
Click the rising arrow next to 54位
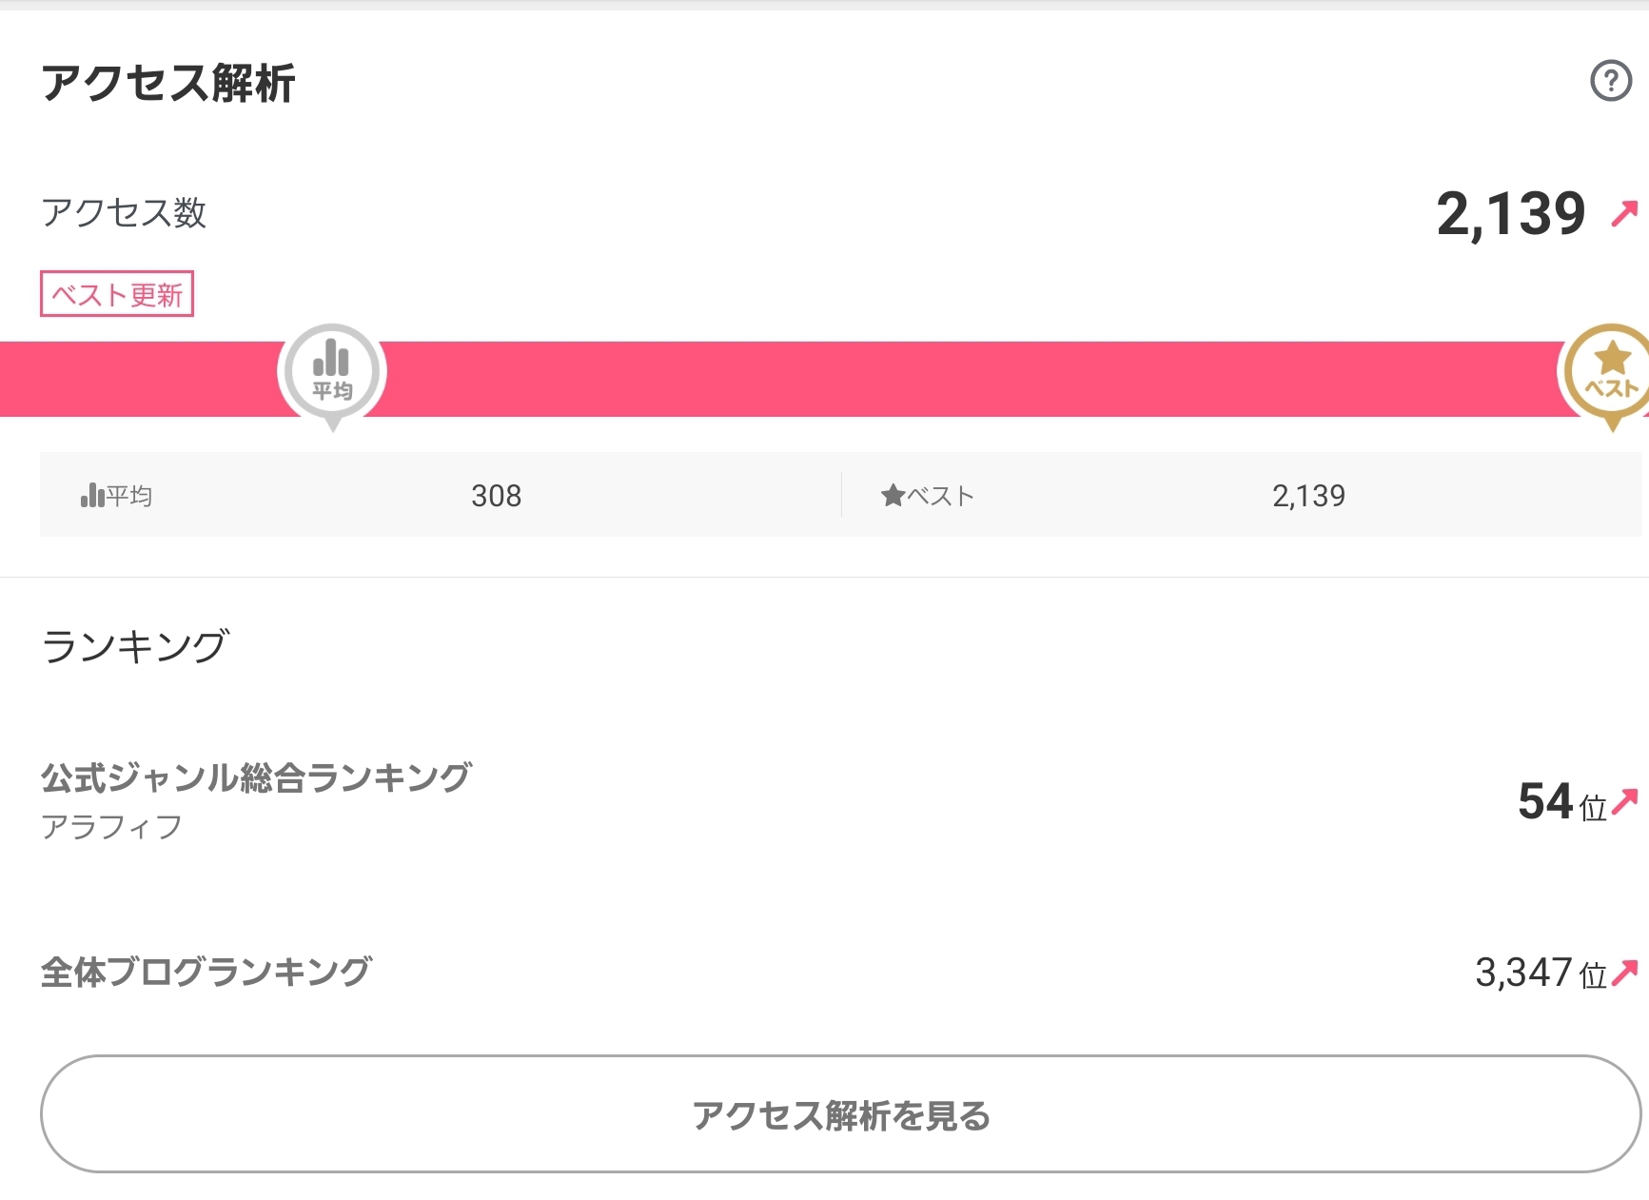pyautogui.click(x=1625, y=802)
